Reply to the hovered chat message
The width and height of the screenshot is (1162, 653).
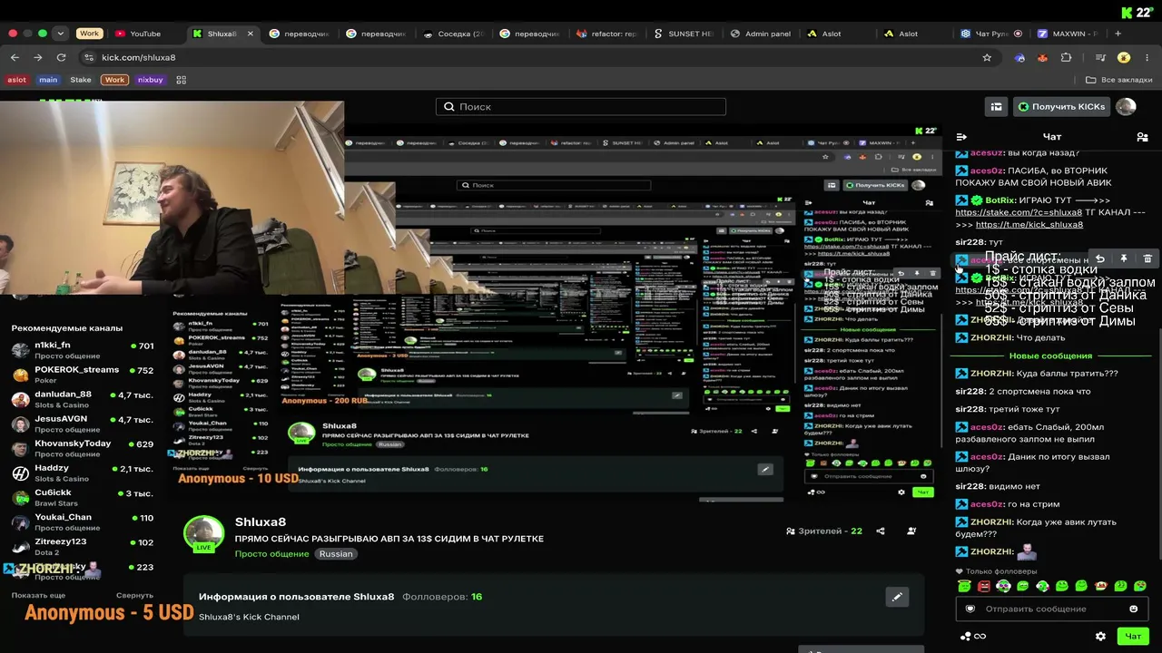1099,258
